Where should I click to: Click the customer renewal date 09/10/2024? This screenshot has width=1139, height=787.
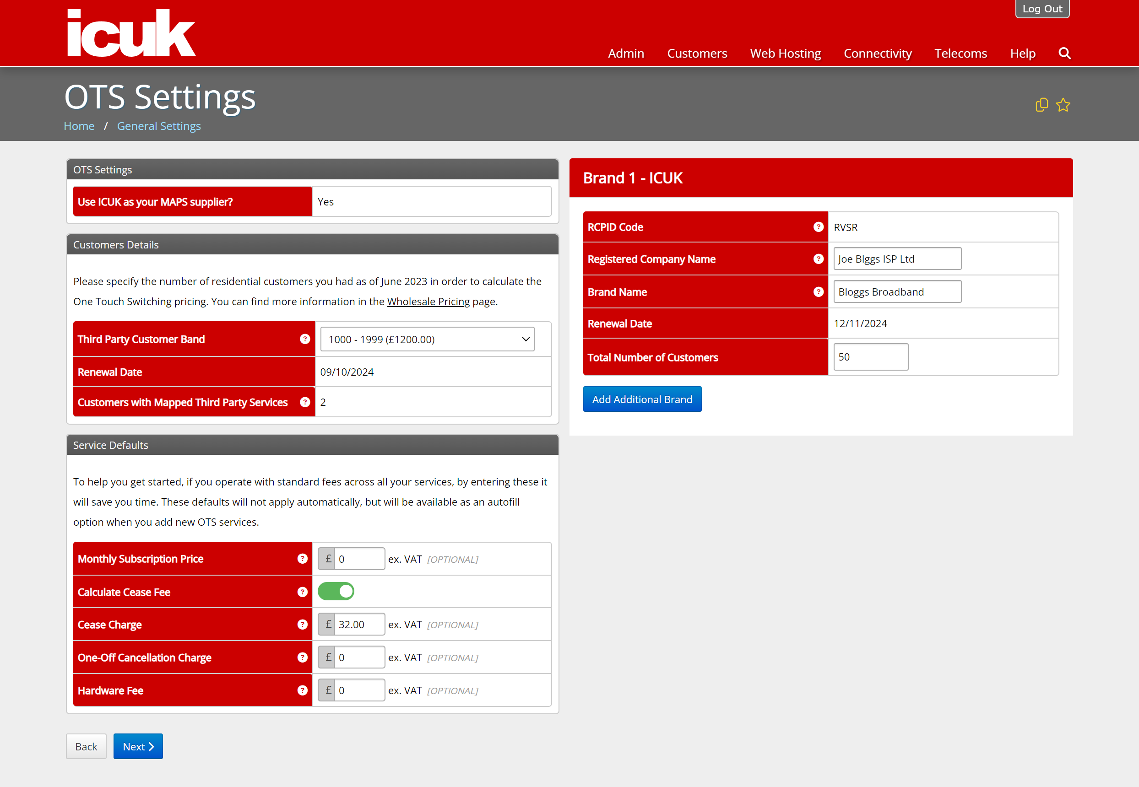coord(347,372)
